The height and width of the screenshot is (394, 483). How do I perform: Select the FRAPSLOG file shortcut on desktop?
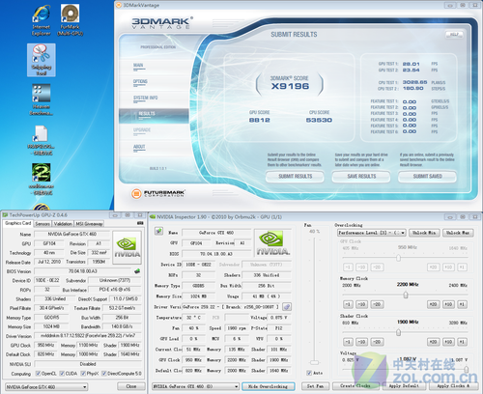[41, 140]
